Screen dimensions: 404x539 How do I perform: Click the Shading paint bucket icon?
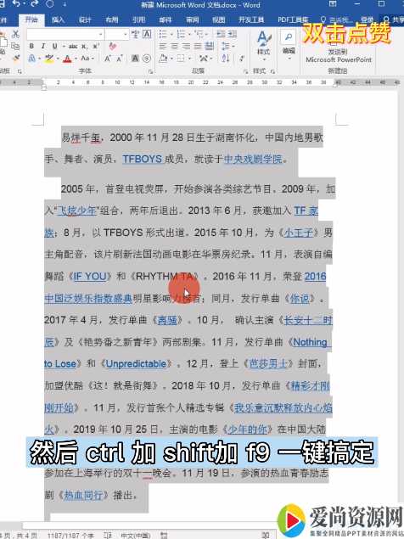163,59
